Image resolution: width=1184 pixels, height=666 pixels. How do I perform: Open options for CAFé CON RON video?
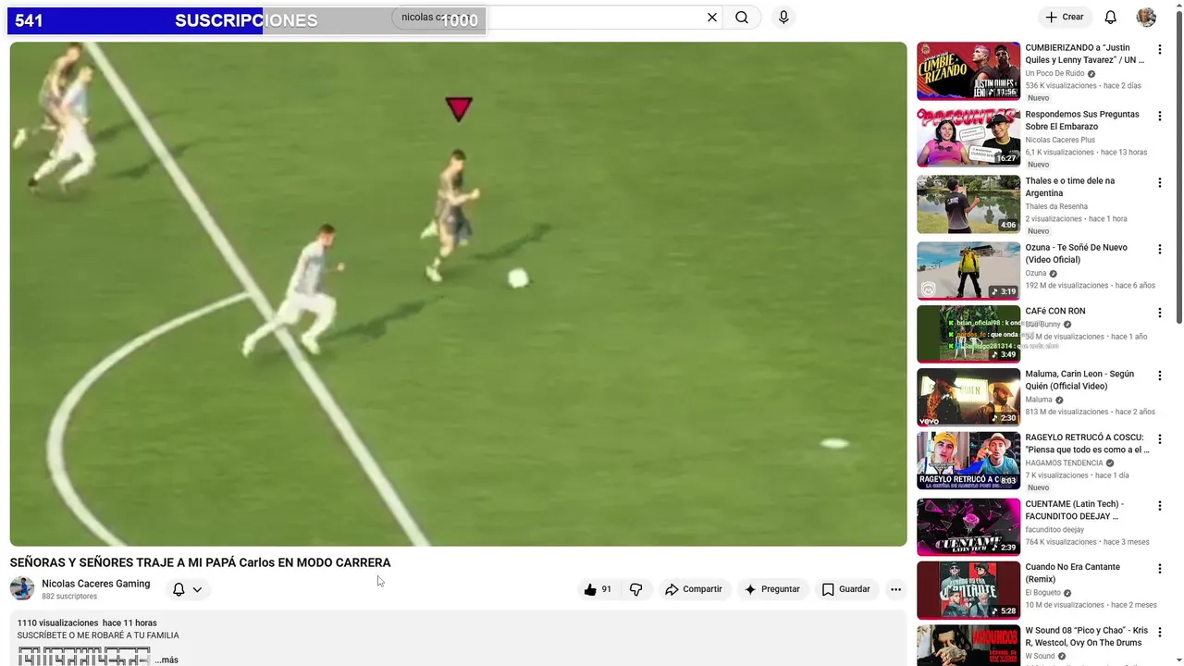click(x=1160, y=314)
